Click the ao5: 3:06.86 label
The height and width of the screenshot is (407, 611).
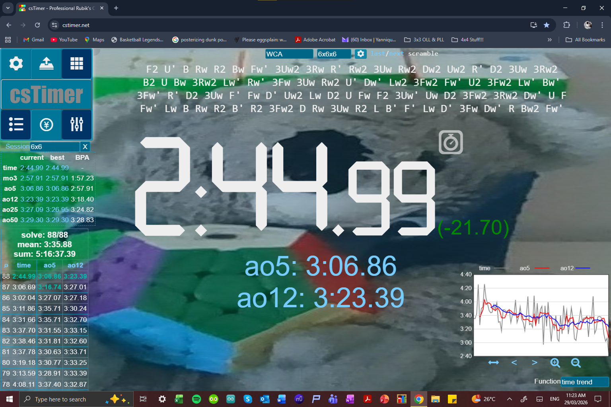320,266
